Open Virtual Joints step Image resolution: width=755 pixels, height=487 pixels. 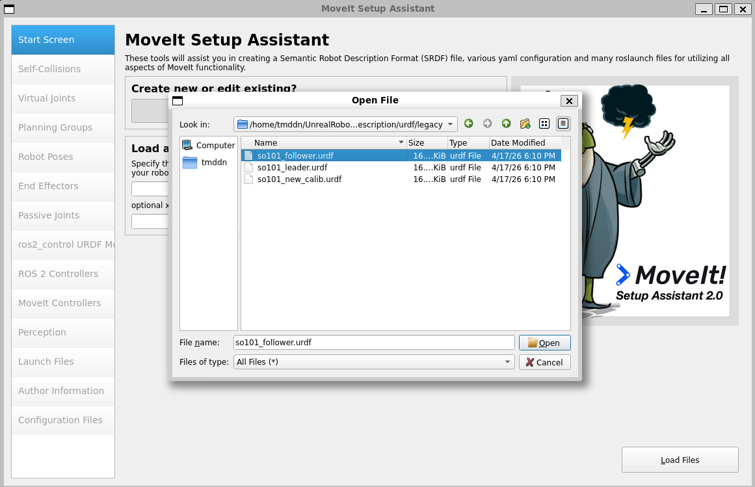(63, 98)
